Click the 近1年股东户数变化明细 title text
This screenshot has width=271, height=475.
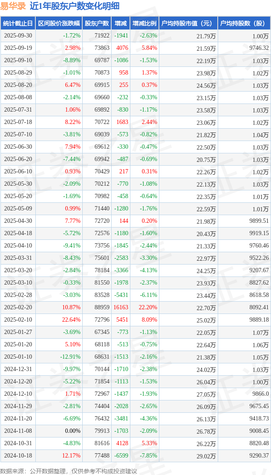point(75,6)
